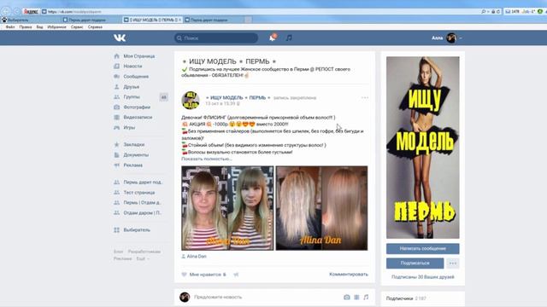Open the music note icon in header

(289, 38)
